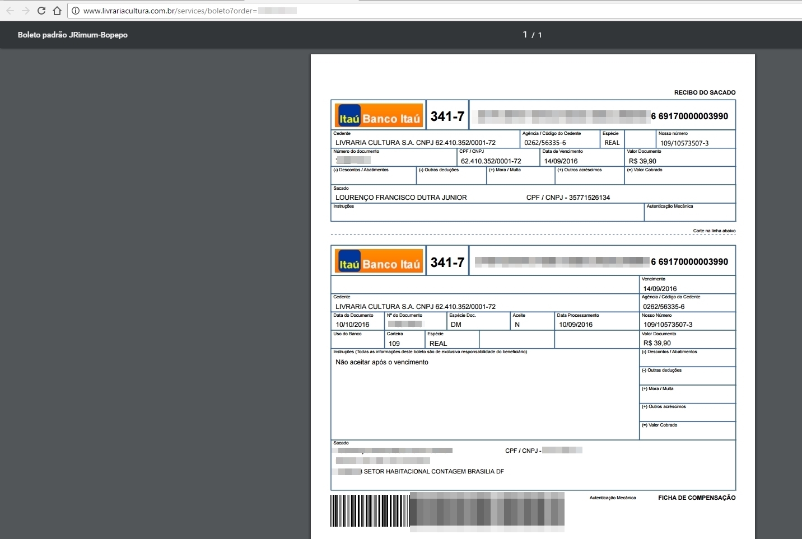
Task: Select the Corte na linha abaixo text
Action: [714, 231]
